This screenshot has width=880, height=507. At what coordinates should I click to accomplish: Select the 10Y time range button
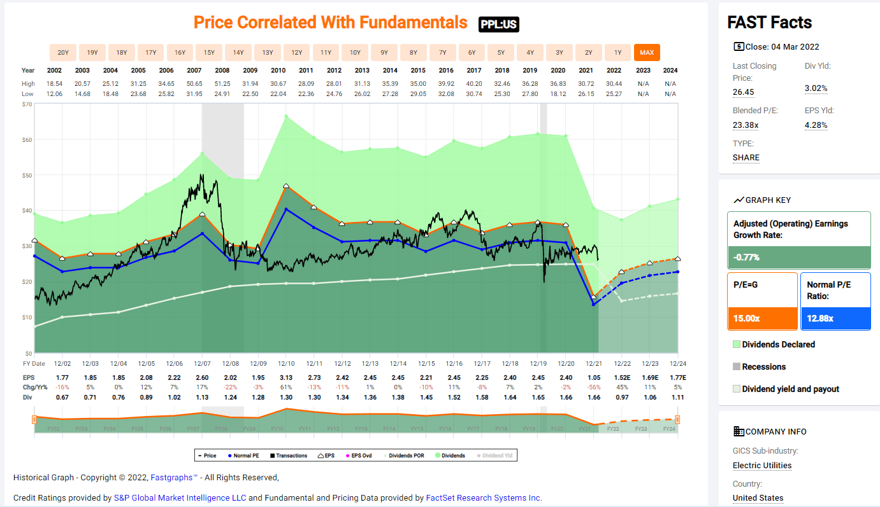pos(355,53)
